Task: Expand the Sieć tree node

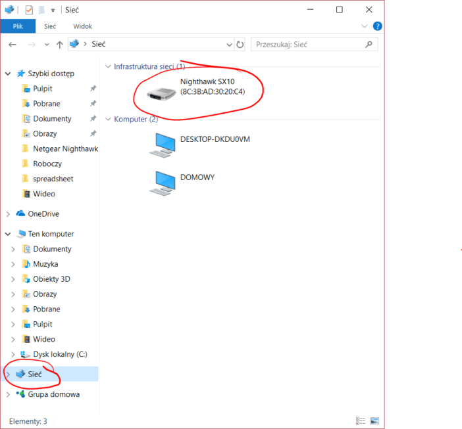Action: tap(8, 374)
